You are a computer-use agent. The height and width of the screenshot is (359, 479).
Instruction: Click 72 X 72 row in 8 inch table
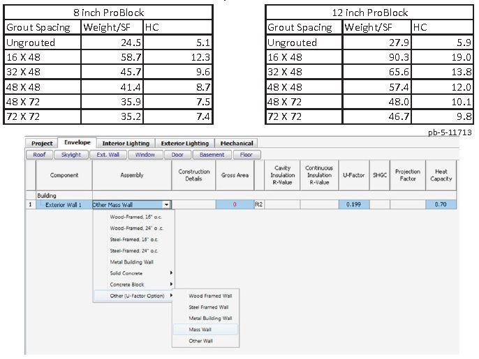point(108,116)
